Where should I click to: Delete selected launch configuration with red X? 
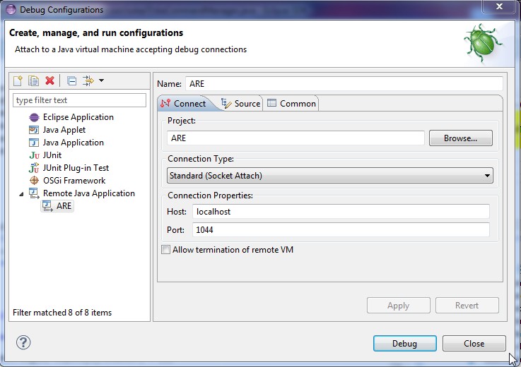[49, 81]
